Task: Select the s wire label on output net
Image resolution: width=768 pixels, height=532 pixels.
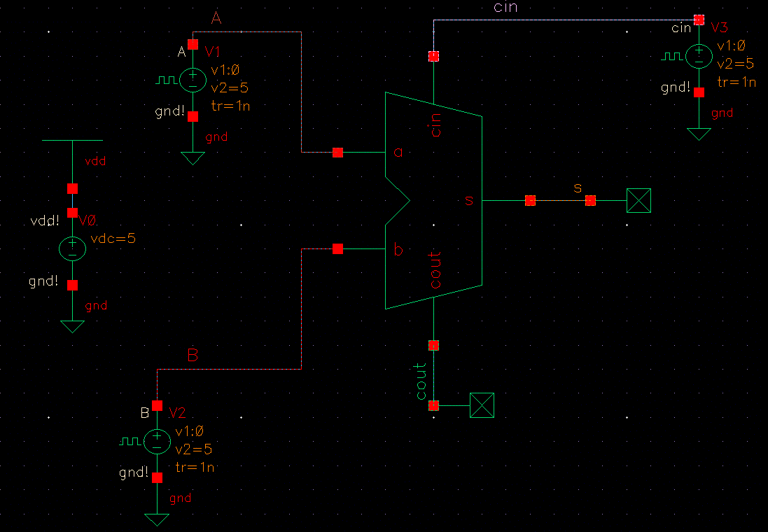Action: (578, 188)
